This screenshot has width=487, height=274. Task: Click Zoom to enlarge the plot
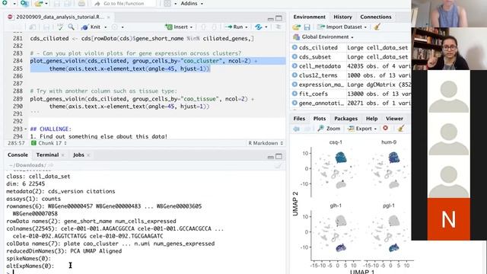point(329,129)
